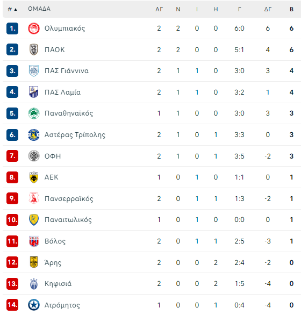Click the Αστέρας Τρίπολης crest icon
Viewport: 301px width, 315px height.
tap(33, 135)
